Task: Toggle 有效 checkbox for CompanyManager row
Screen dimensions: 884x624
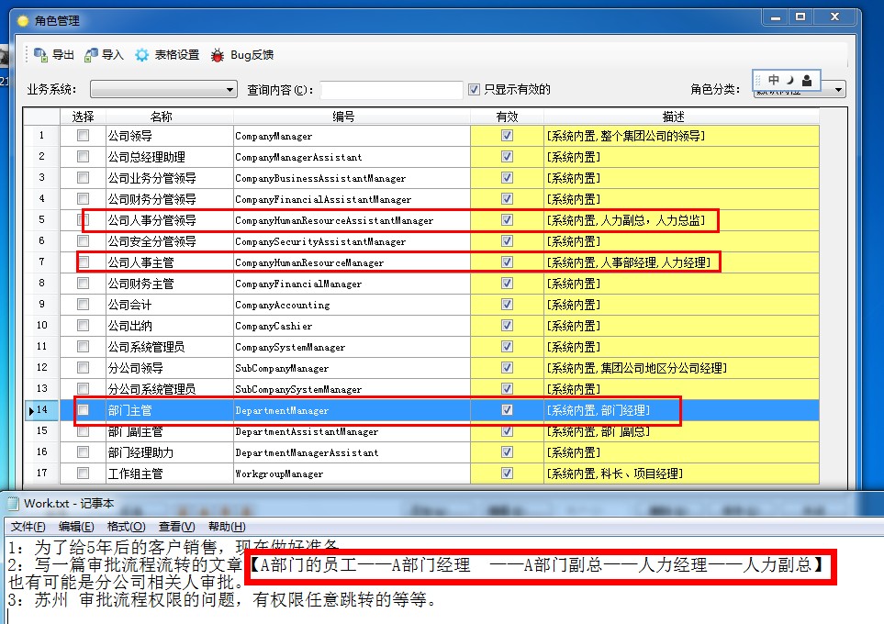Action: [507, 135]
